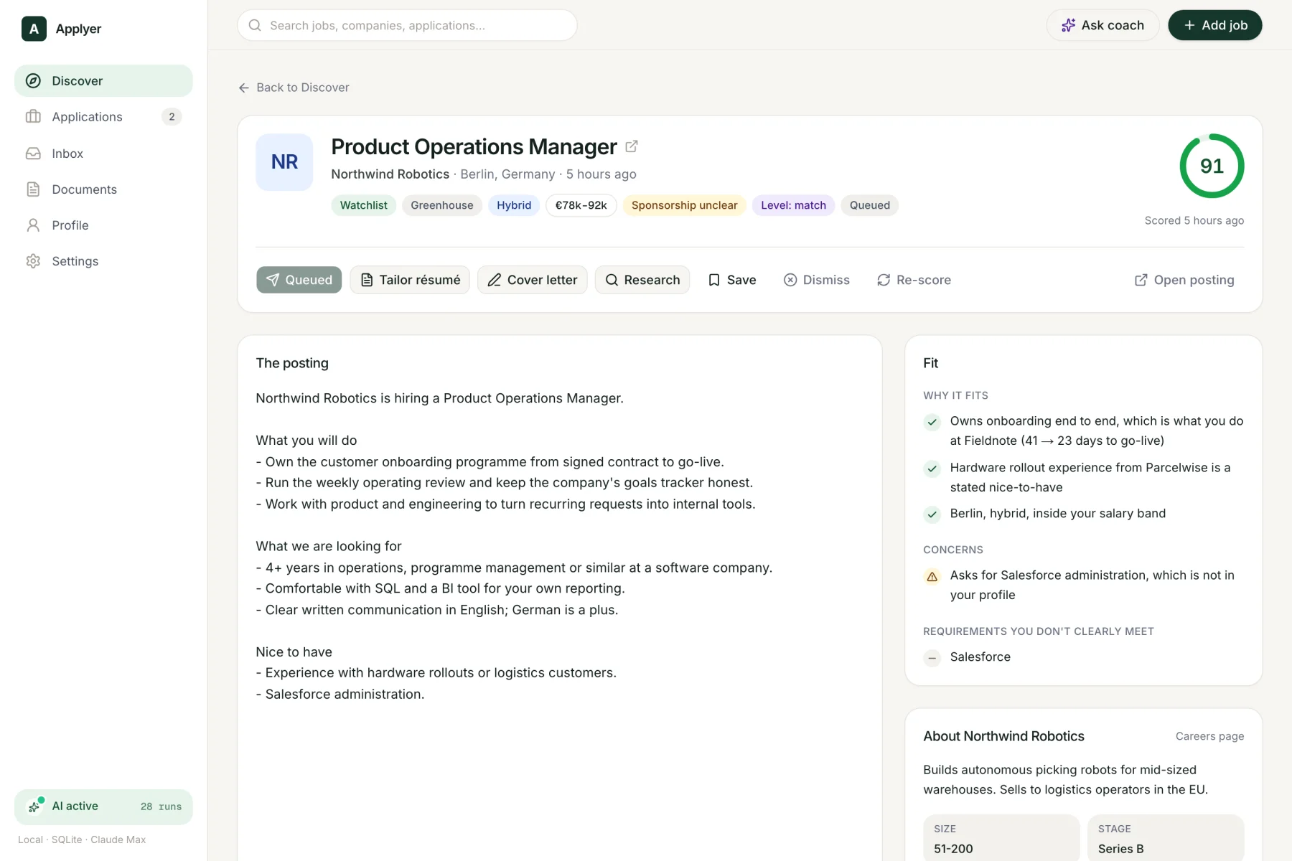Open Discover in the sidebar
Viewport: 1292px width, 861px height.
point(103,81)
